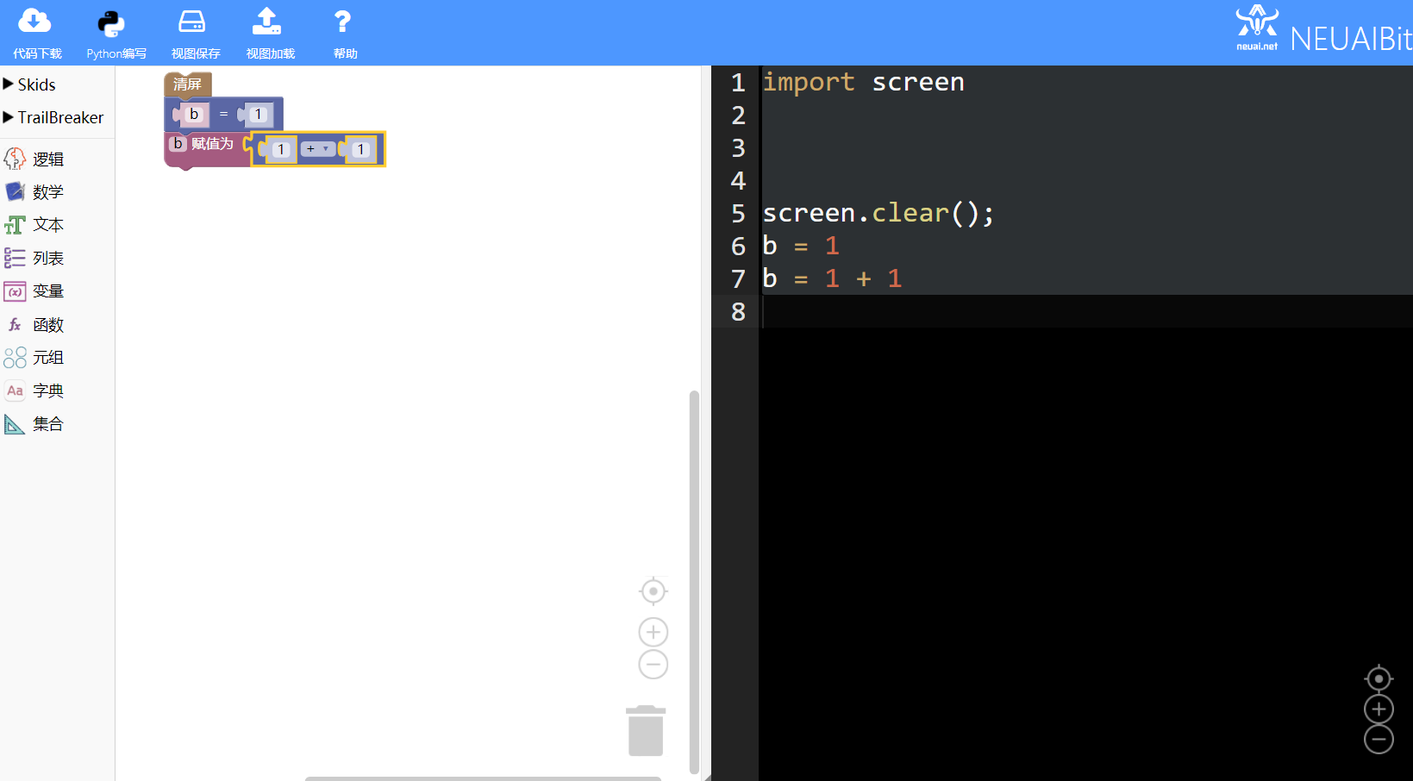The height and width of the screenshot is (781, 1413).
Task: Click variable b in the assignment block
Action: [178, 144]
